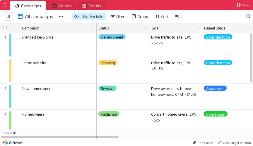Open the Sort options
Screen dimensions: 253x146
[162, 17]
